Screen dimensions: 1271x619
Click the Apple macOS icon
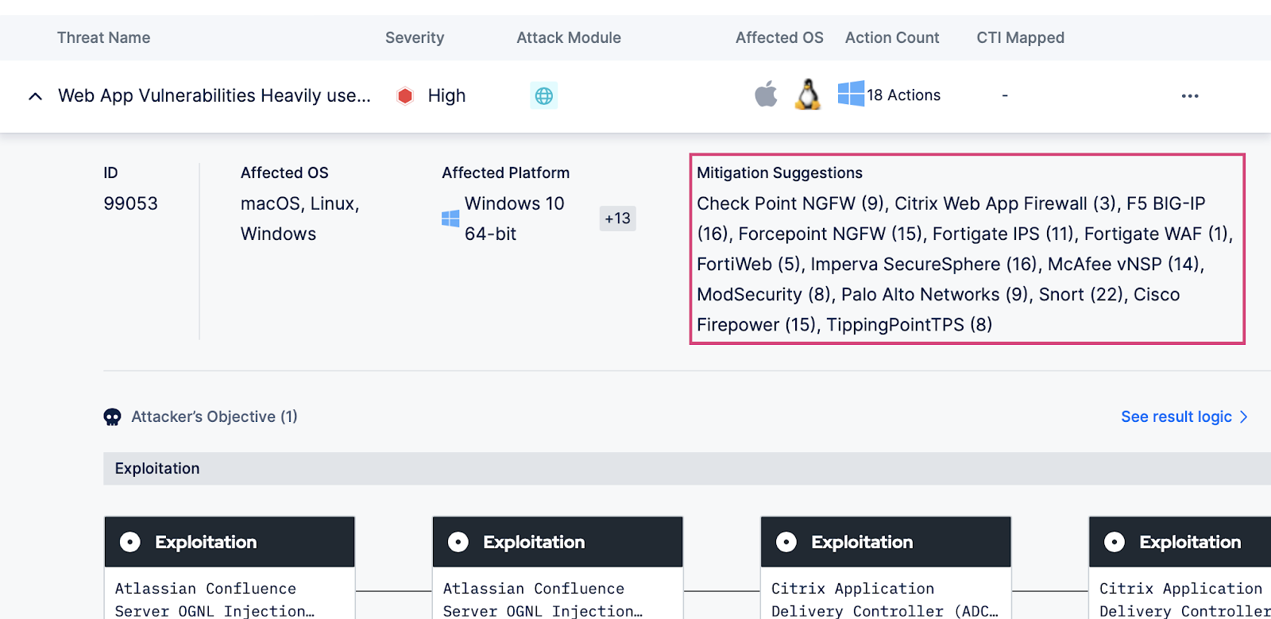click(766, 95)
